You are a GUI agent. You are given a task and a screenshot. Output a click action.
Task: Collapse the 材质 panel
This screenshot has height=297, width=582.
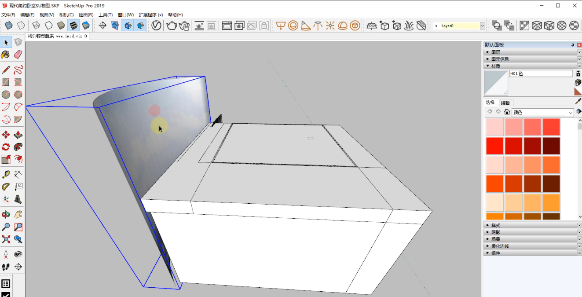tap(487, 66)
